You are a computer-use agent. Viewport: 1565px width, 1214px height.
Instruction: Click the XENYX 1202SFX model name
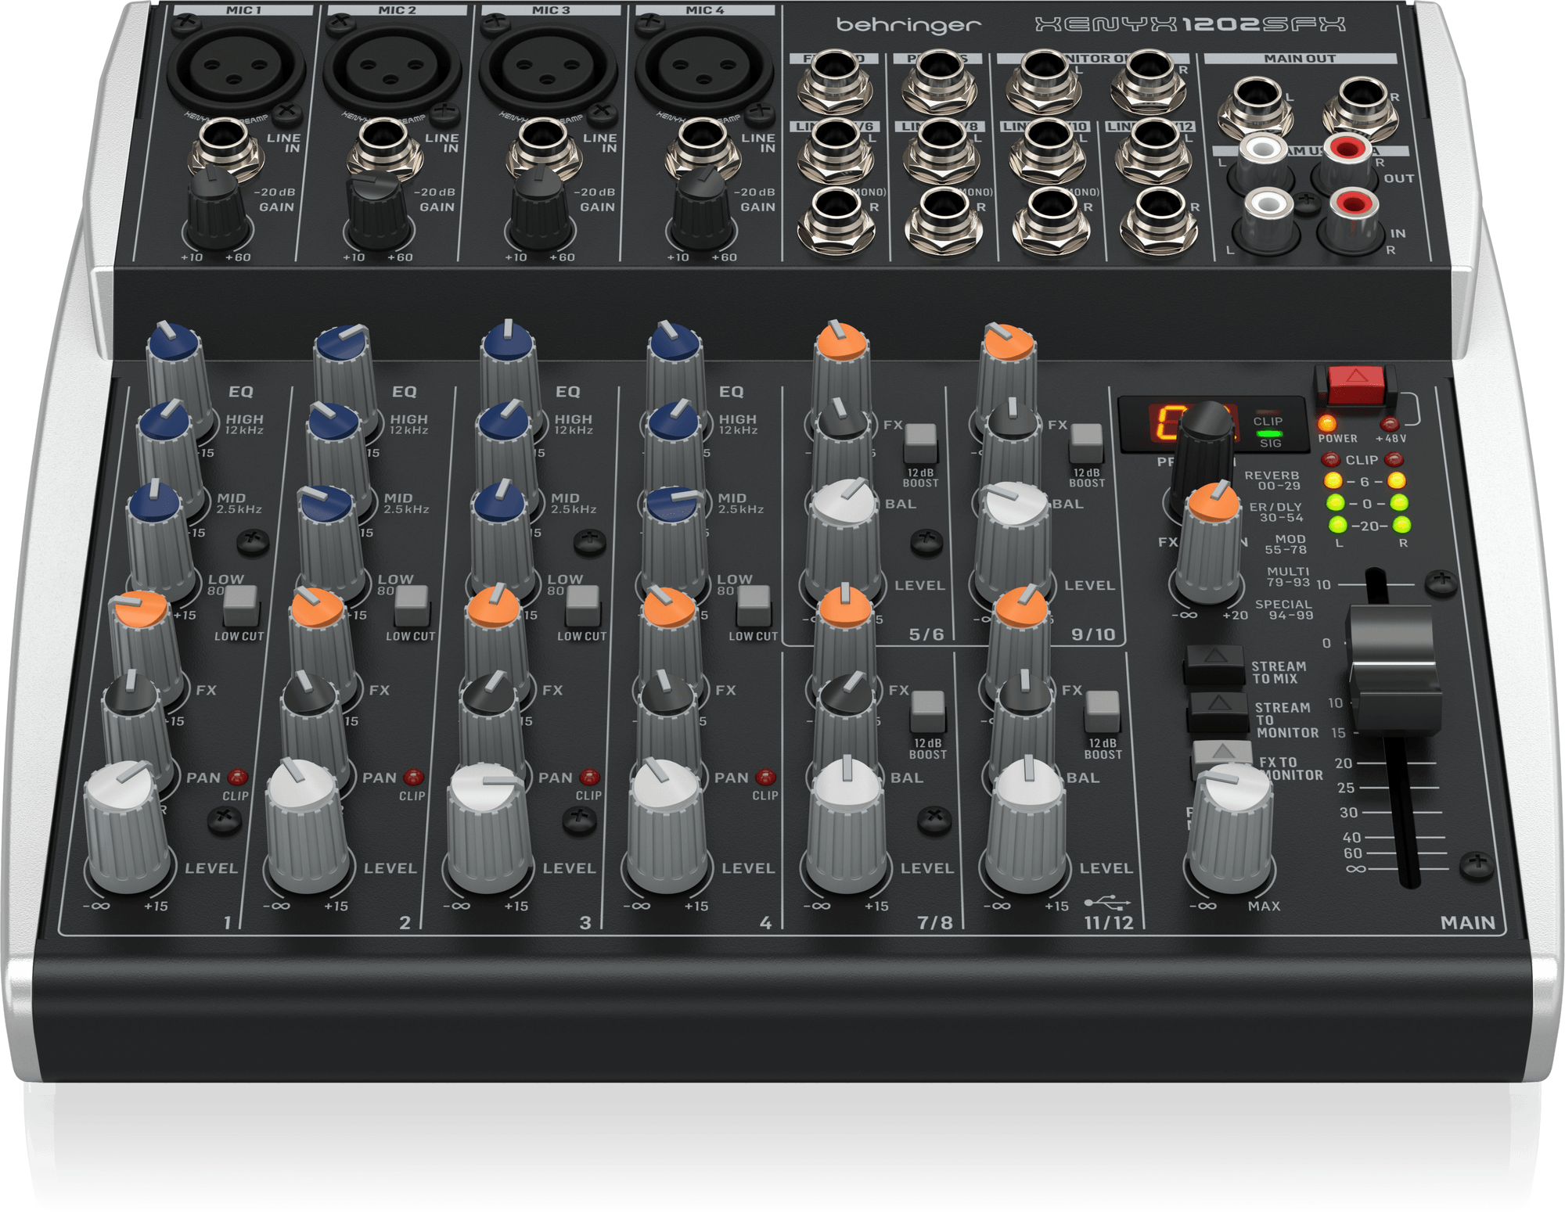1189,24
